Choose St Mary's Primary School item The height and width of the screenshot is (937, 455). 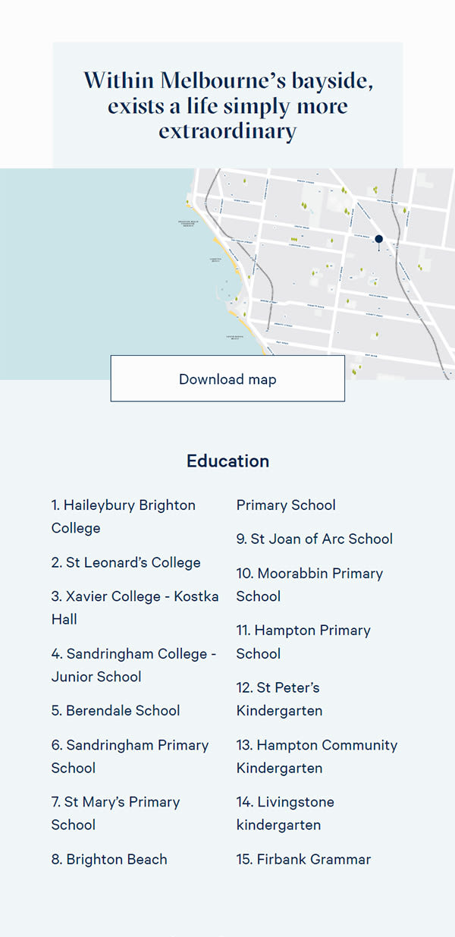click(x=115, y=813)
